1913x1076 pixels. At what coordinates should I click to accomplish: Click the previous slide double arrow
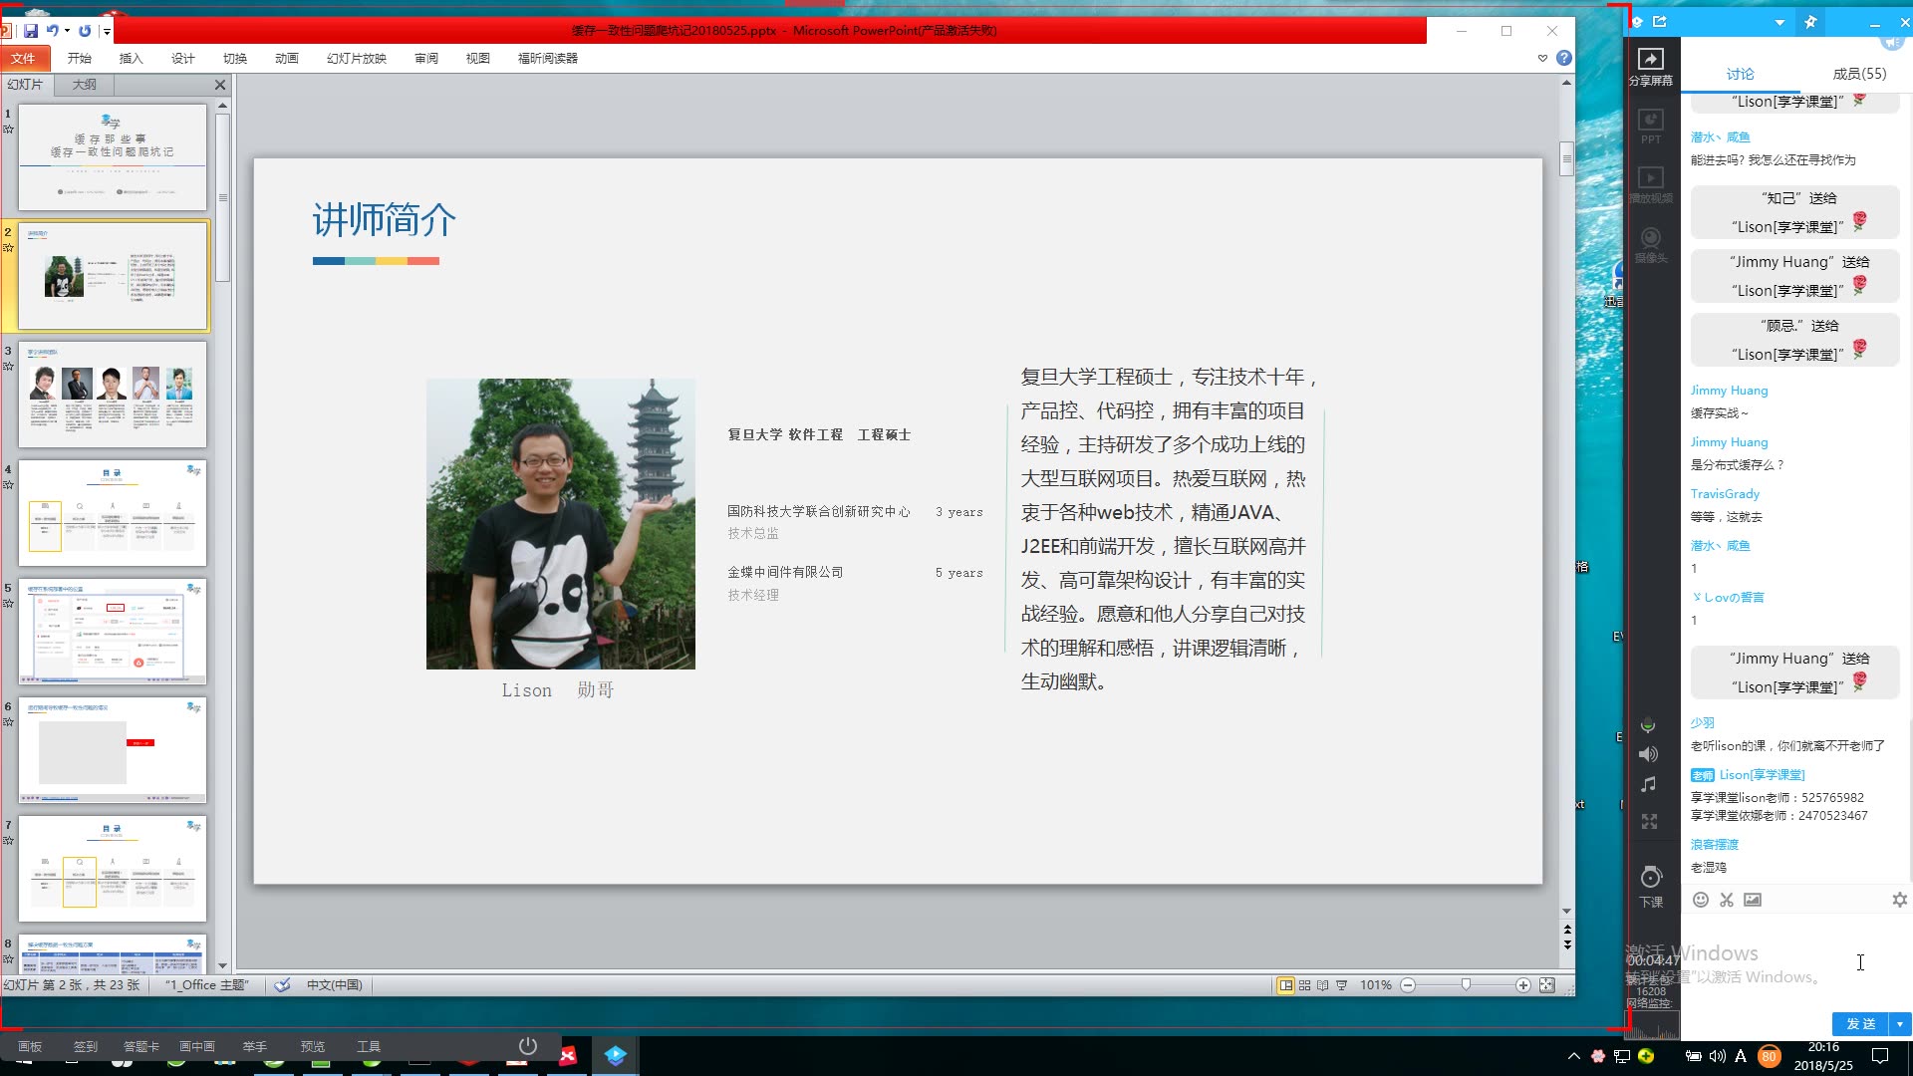click(1567, 930)
